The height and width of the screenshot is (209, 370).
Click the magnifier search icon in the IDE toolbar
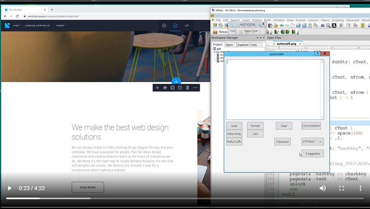328,26
